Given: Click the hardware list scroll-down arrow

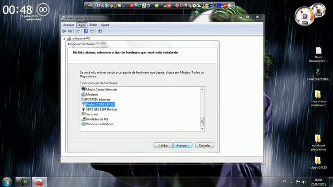Looking at the screenshot, I should pos(202,128).
